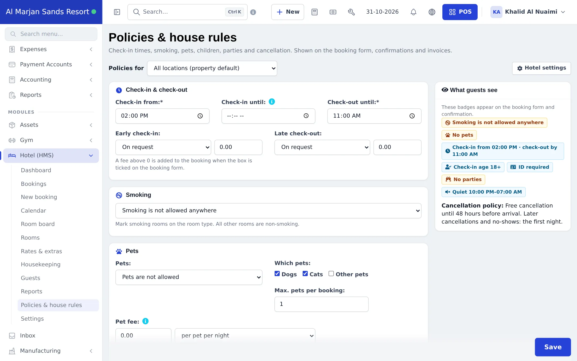Click the info icon beside the search bar
Viewport: 577px width, 361px height.
(x=253, y=12)
